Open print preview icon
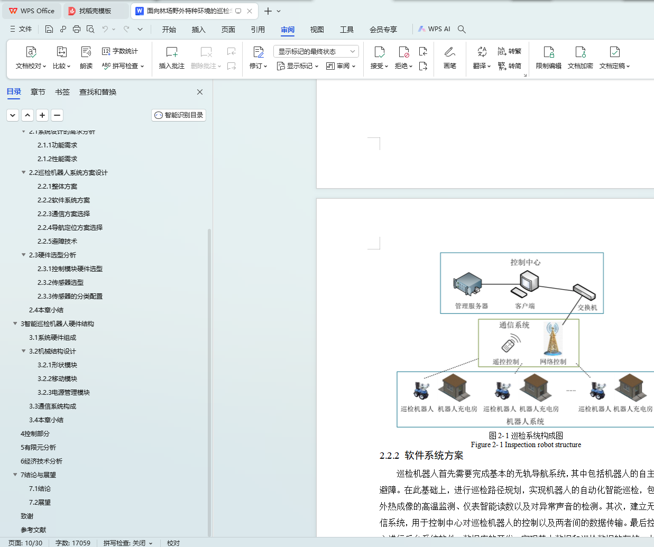The image size is (654, 547). pyautogui.click(x=90, y=29)
